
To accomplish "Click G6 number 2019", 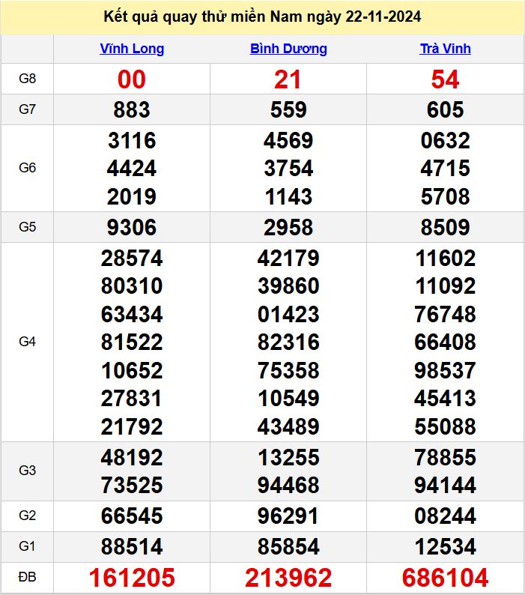I will point(132,196).
